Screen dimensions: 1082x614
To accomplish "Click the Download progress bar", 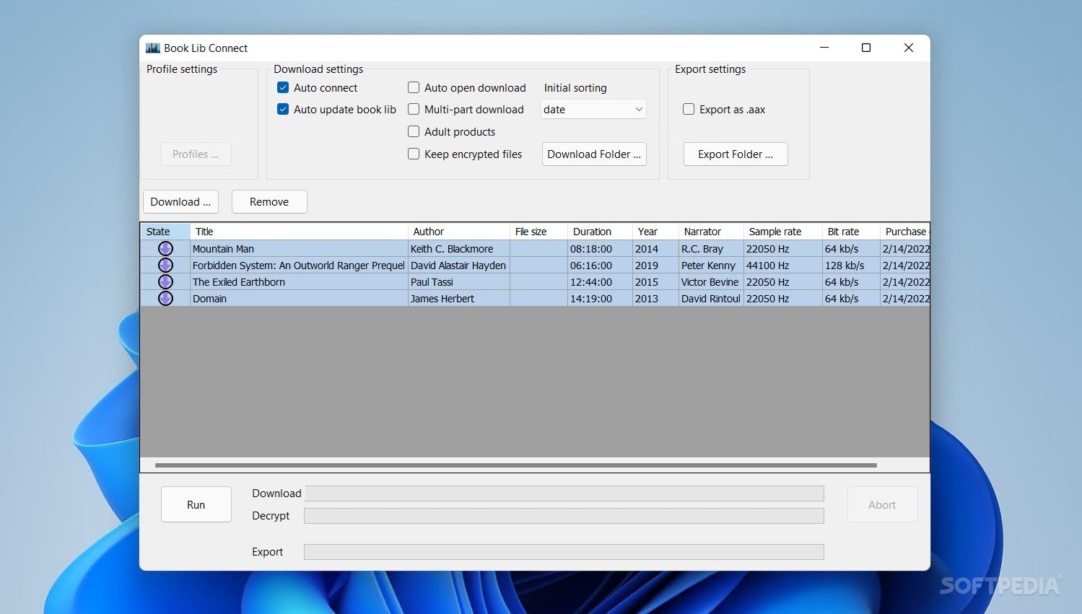I will coord(564,494).
